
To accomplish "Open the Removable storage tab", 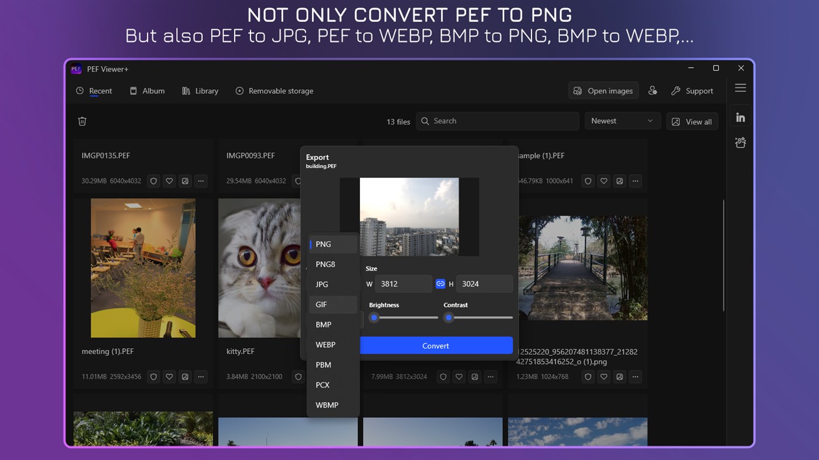I will pyautogui.click(x=275, y=91).
